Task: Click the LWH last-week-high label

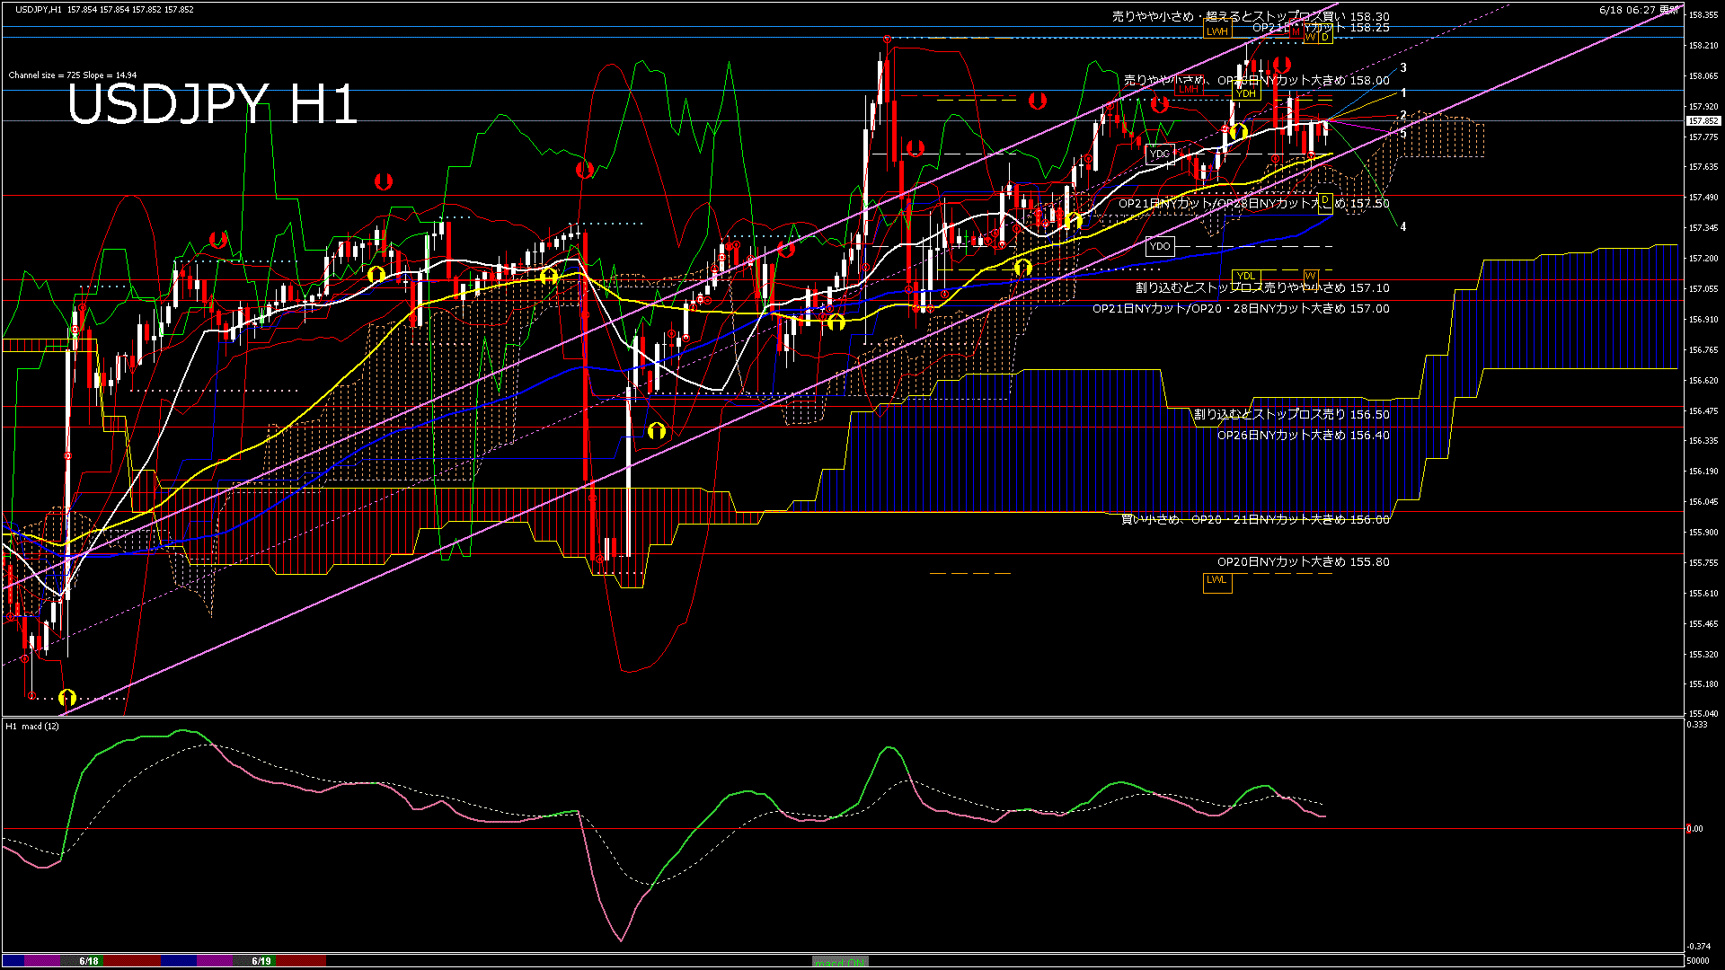Action: [x=1216, y=31]
